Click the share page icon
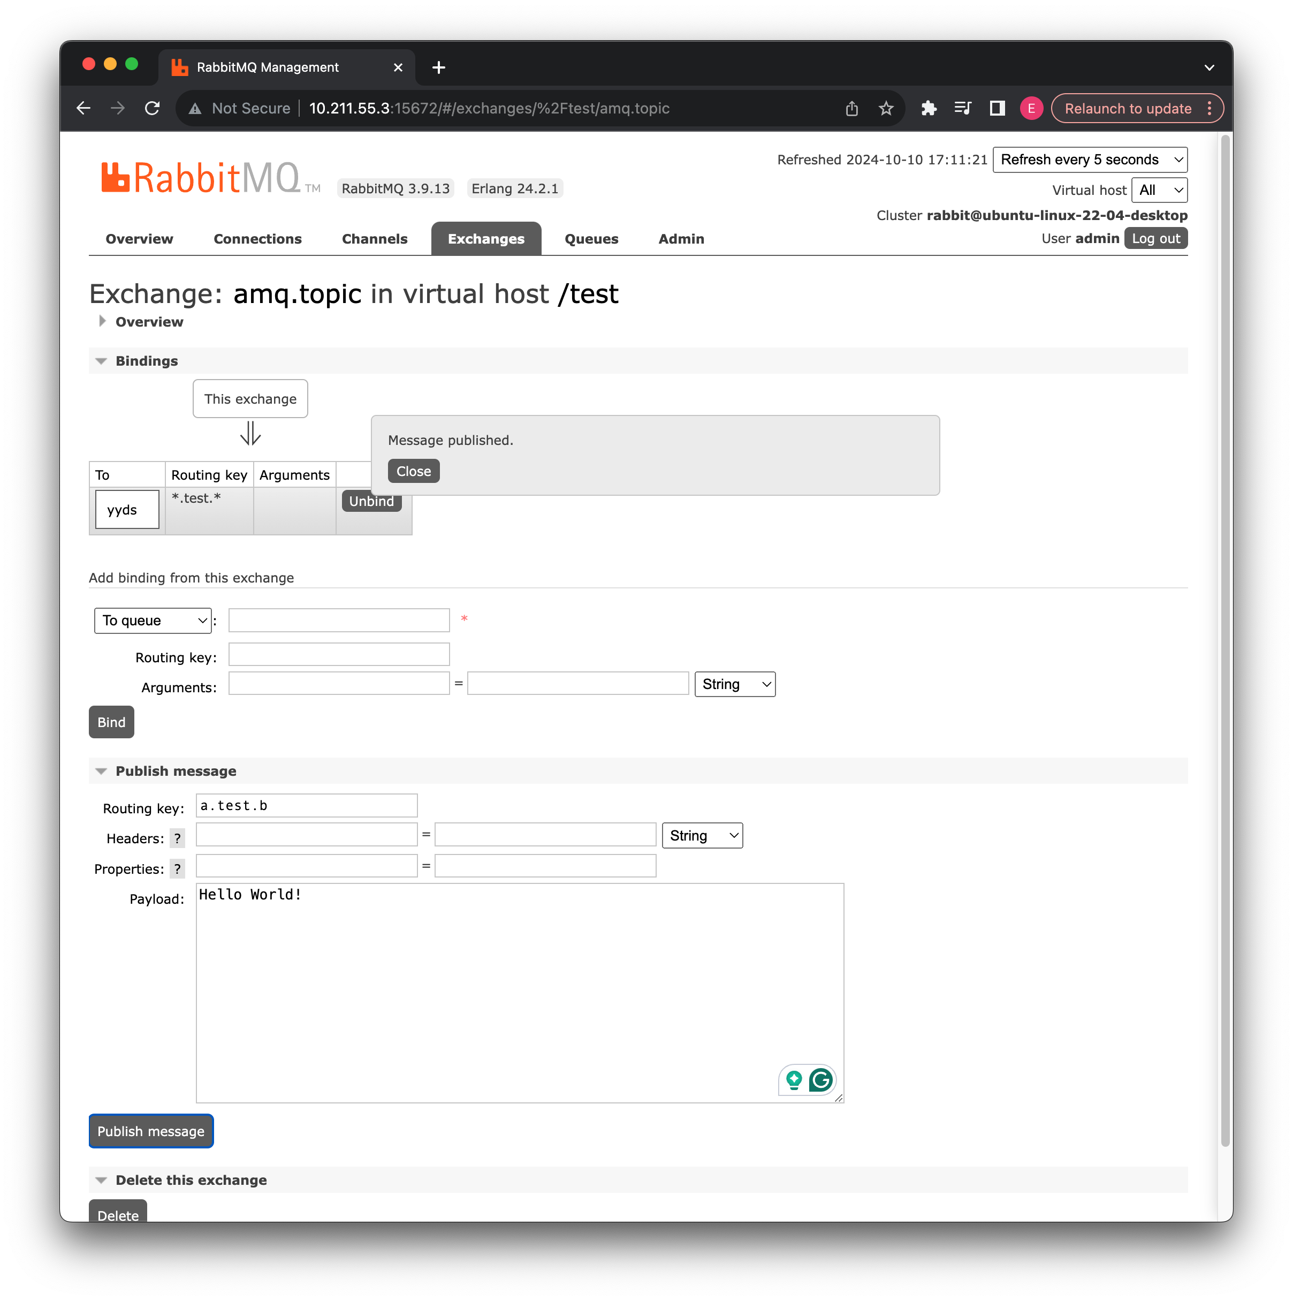 (851, 108)
